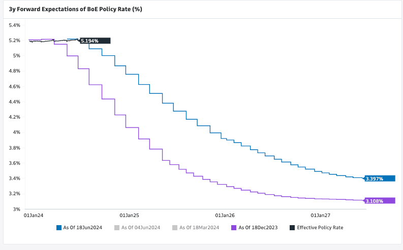Click the 01Jan24 x-axis label
Viewport: 403px width, 250px height.
coord(34,216)
